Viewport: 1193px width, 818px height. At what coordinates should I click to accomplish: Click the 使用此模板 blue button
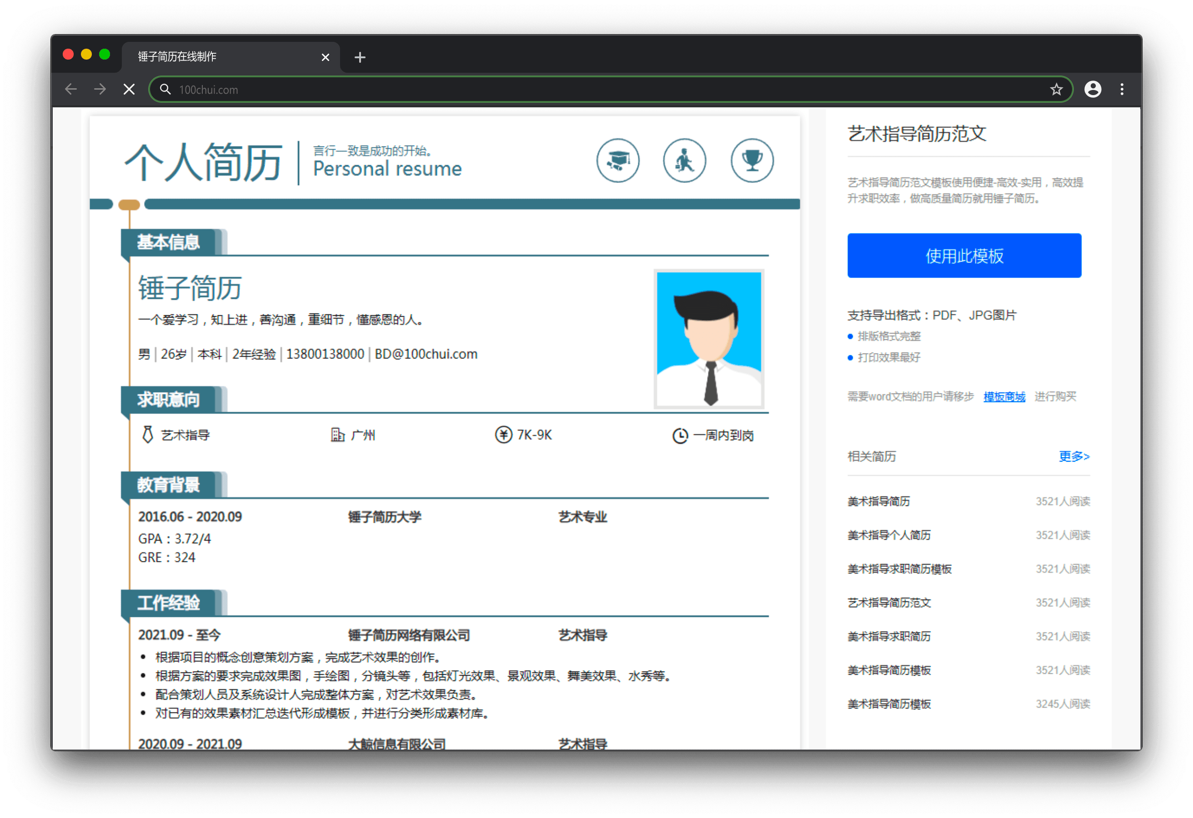964,255
